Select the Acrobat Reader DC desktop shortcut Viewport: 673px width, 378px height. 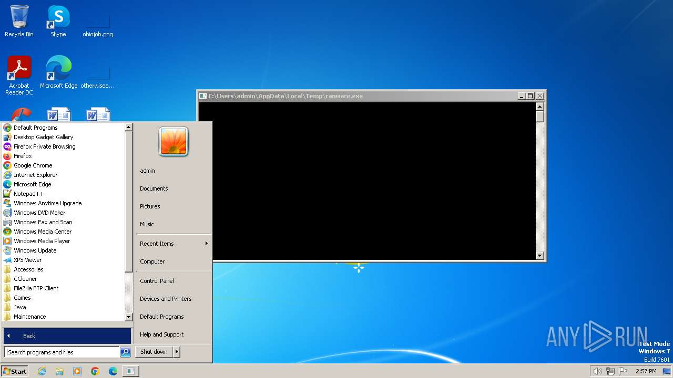[x=19, y=76]
